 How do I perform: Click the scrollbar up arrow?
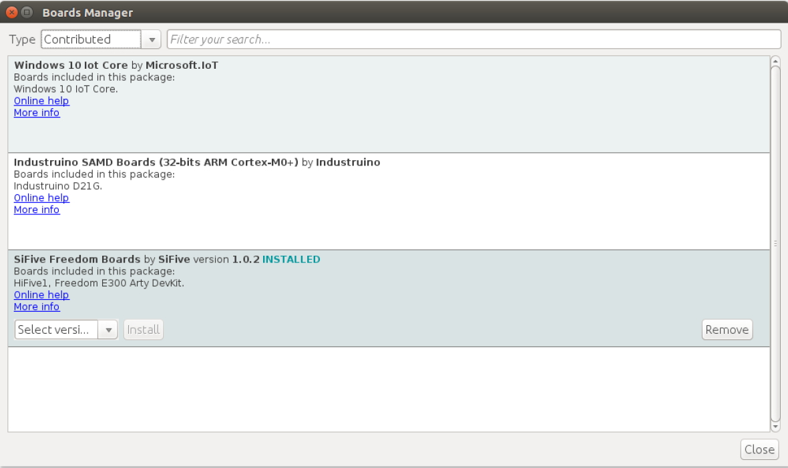(x=775, y=61)
